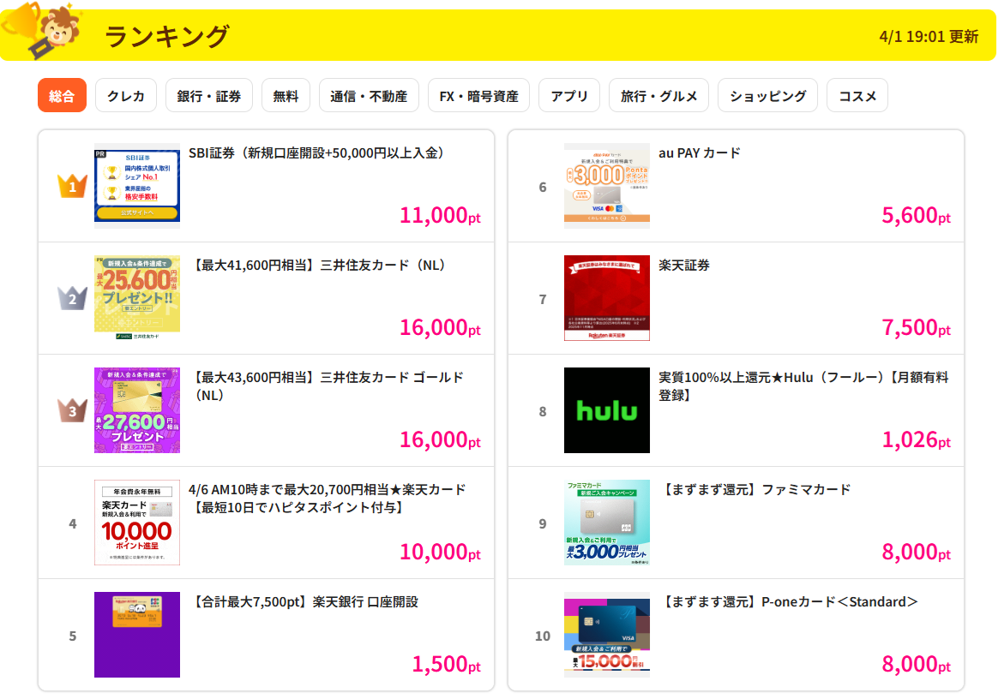The height and width of the screenshot is (699, 998).
Task: Open 楽天銀行 口座開設 offer title
Action: point(304,601)
